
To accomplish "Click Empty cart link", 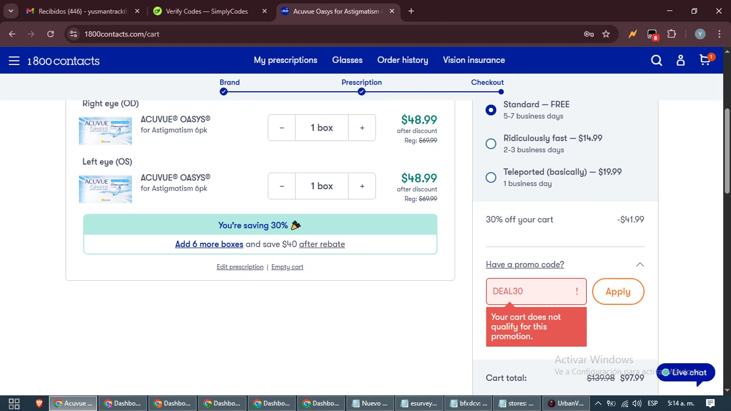I will pos(288,267).
